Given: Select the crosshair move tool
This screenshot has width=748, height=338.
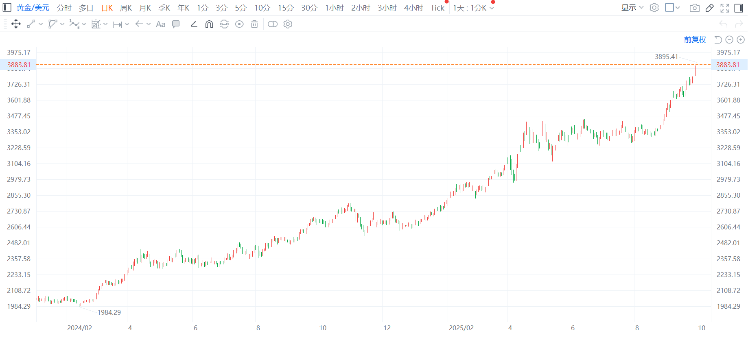Looking at the screenshot, I should [16, 24].
